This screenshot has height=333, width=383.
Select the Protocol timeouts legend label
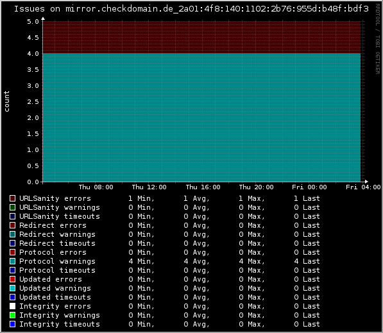pyautogui.click(x=57, y=270)
